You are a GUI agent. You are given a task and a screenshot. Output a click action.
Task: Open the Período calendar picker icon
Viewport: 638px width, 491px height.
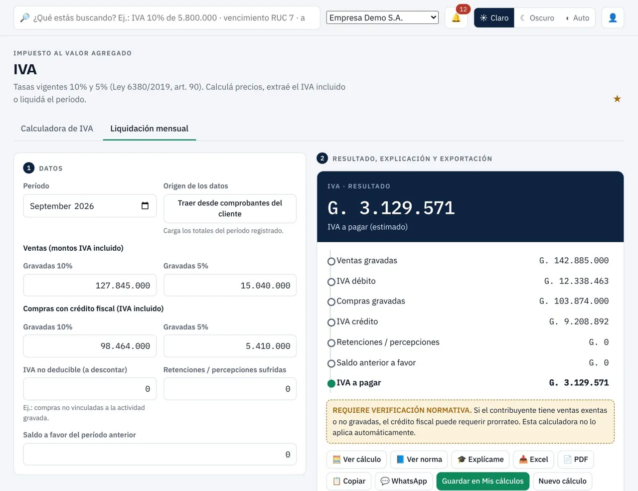(x=145, y=206)
